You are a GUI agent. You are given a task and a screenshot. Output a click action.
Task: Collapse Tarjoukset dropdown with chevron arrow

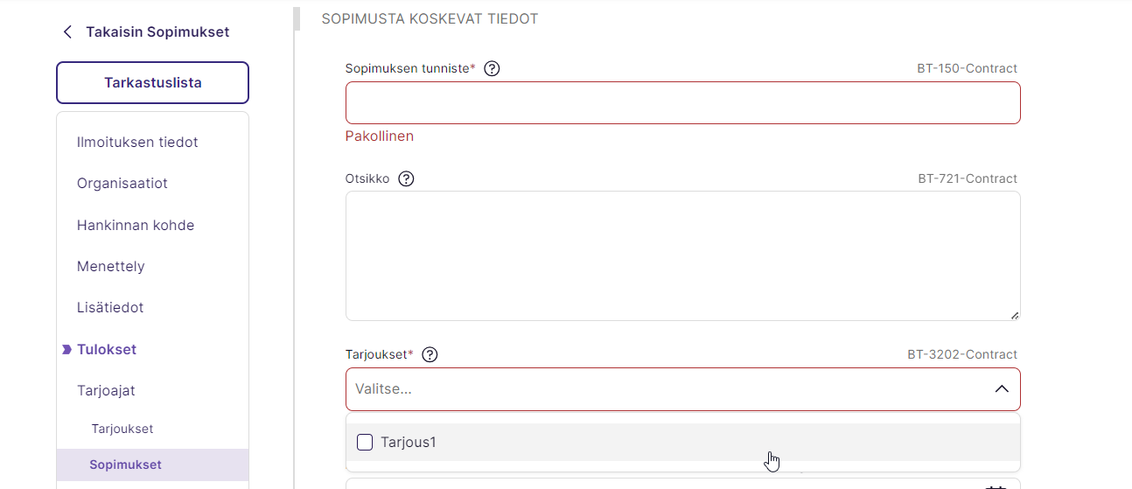pos(1002,388)
